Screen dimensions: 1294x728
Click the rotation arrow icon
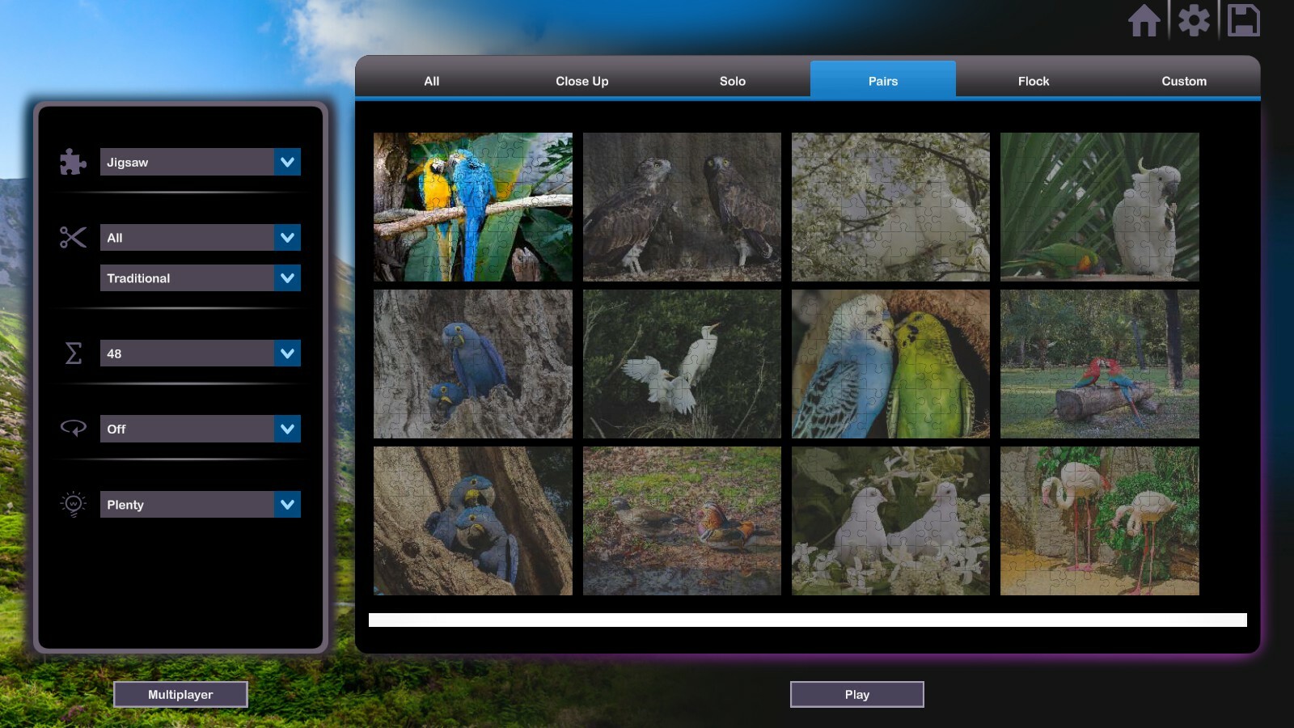point(72,429)
